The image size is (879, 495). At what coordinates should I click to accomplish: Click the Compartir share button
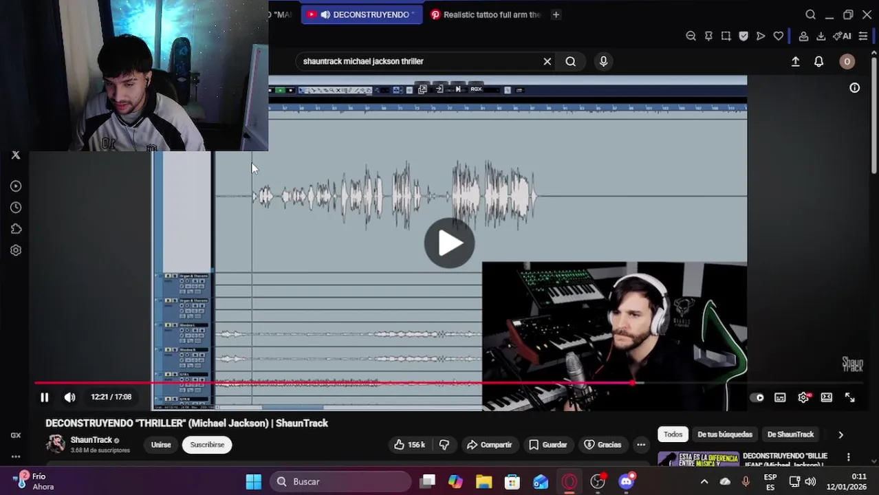coord(489,445)
